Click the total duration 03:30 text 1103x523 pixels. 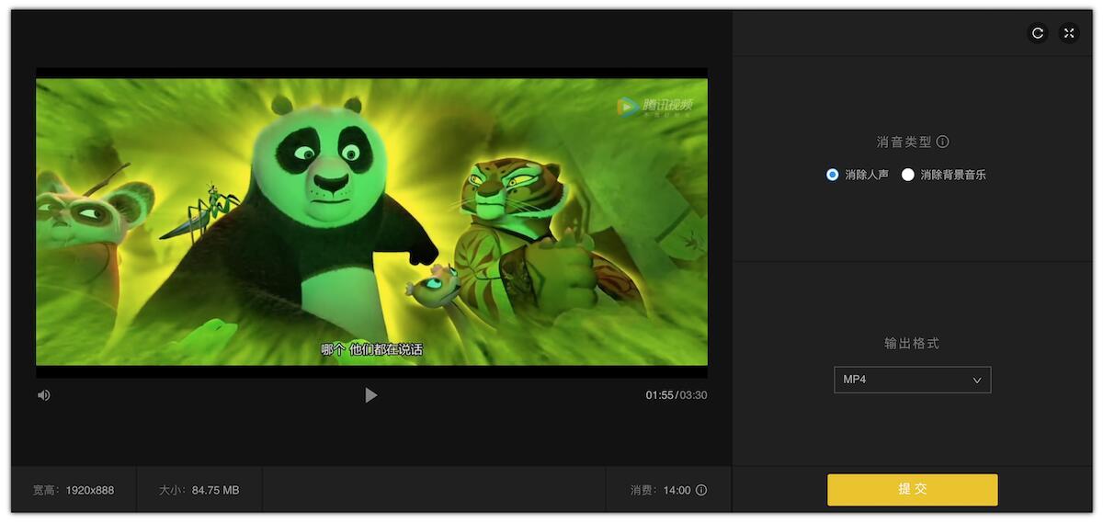[x=693, y=395]
